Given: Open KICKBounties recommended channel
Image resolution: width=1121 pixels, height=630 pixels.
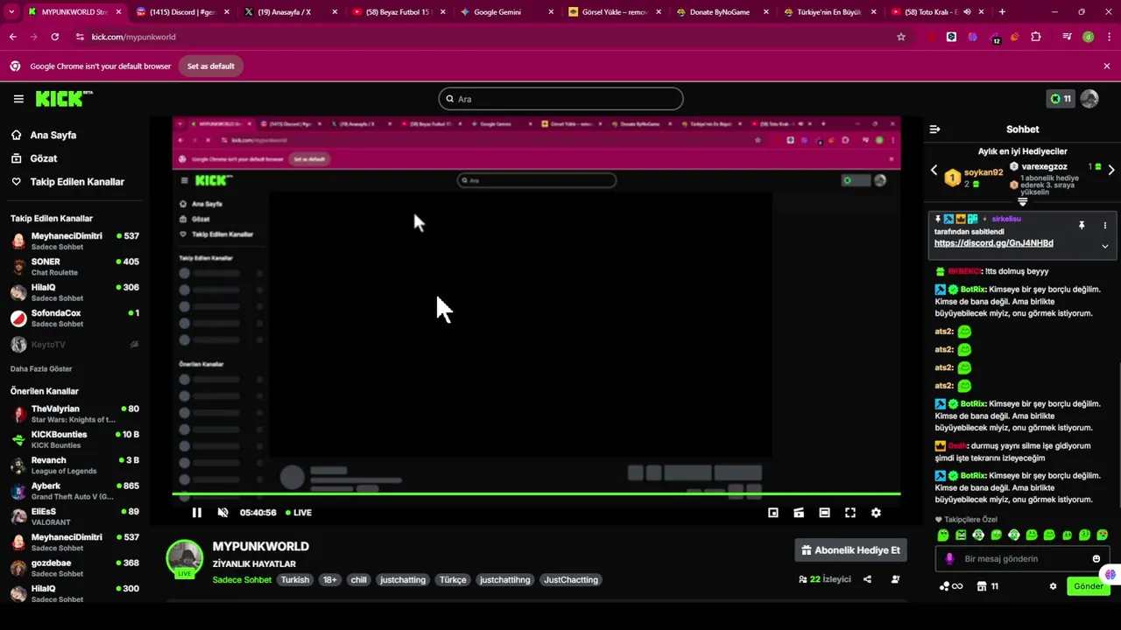Looking at the screenshot, I should [74, 439].
